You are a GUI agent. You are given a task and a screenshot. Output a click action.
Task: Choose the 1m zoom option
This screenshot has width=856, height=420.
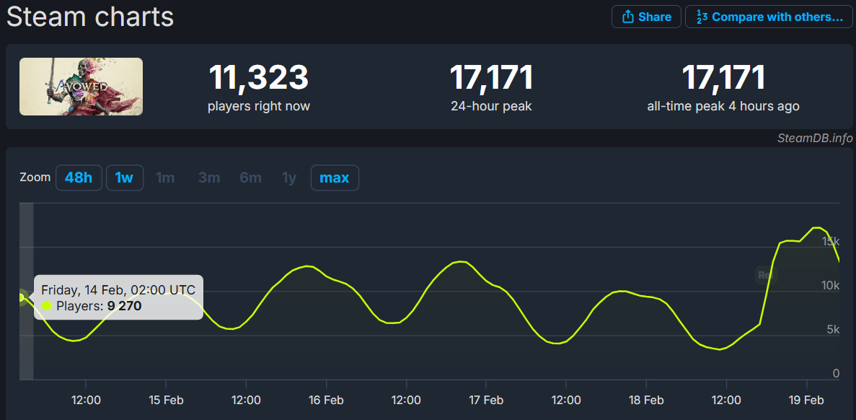[165, 178]
